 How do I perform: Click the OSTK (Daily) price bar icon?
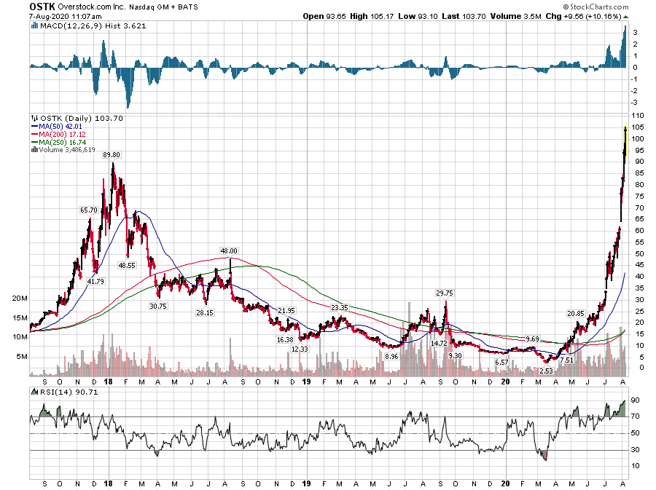point(34,118)
